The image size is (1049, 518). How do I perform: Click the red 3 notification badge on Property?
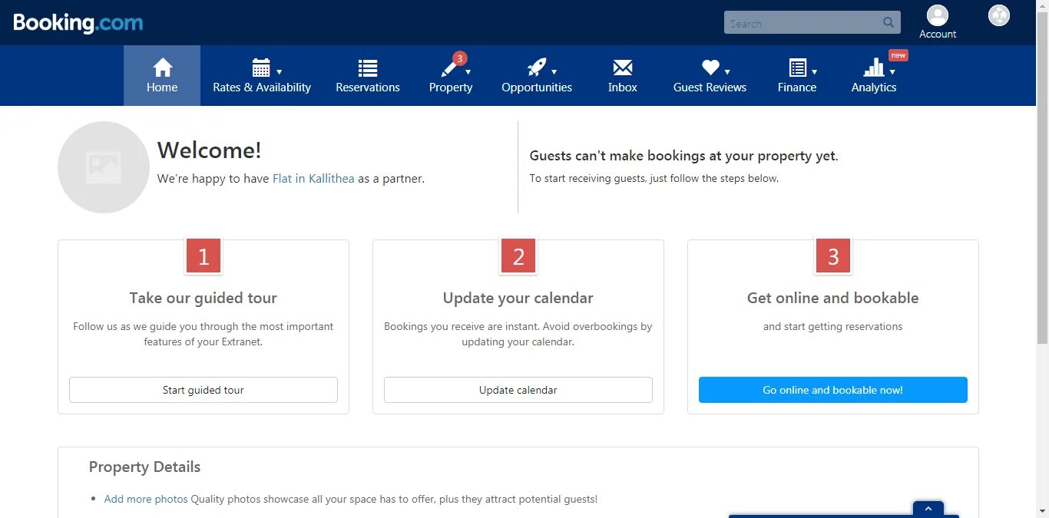tap(459, 58)
